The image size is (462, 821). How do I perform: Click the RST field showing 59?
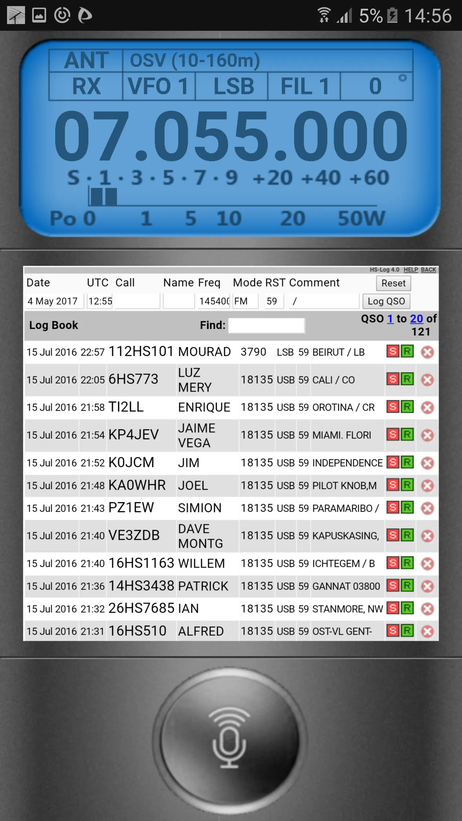click(274, 301)
